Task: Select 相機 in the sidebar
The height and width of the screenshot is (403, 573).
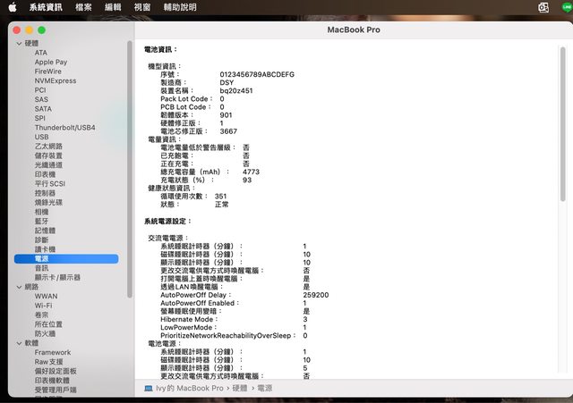Action: coord(42,212)
